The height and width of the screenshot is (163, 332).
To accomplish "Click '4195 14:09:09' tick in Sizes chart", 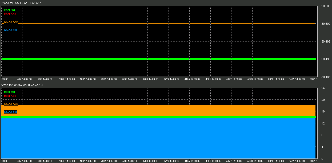I will point(192,161).
